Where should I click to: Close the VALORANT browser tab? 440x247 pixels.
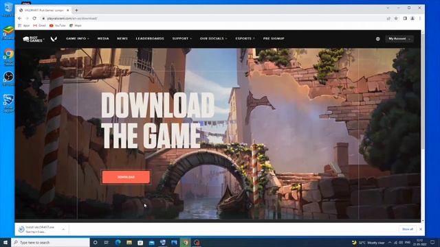click(67, 10)
